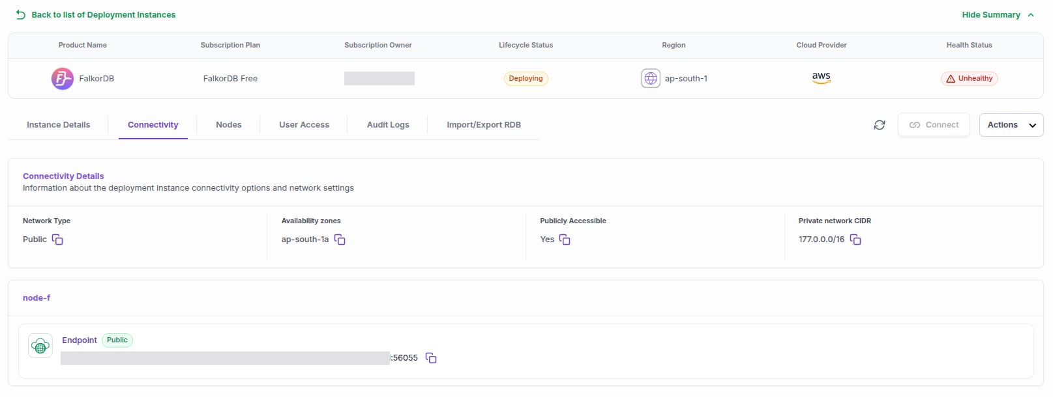Click the globe icon next to ap-south-1

[651, 79]
